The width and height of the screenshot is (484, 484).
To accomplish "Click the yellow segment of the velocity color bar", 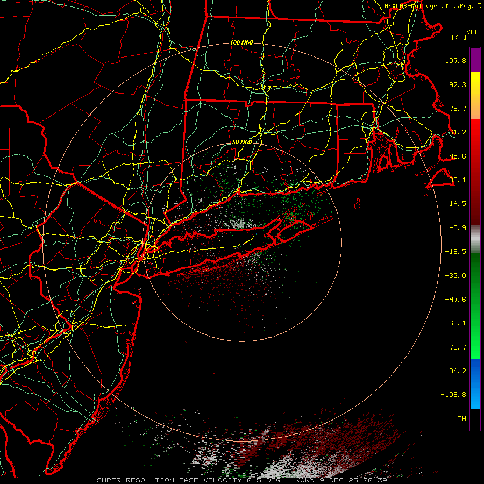I will (x=475, y=96).
